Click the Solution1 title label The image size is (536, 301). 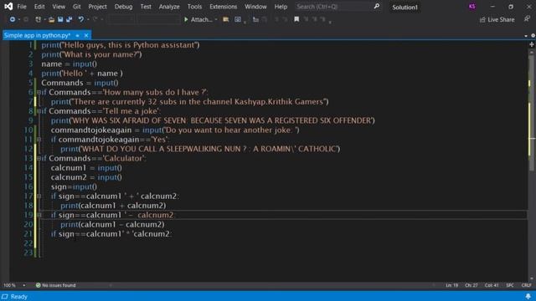(x=405, y=8)
